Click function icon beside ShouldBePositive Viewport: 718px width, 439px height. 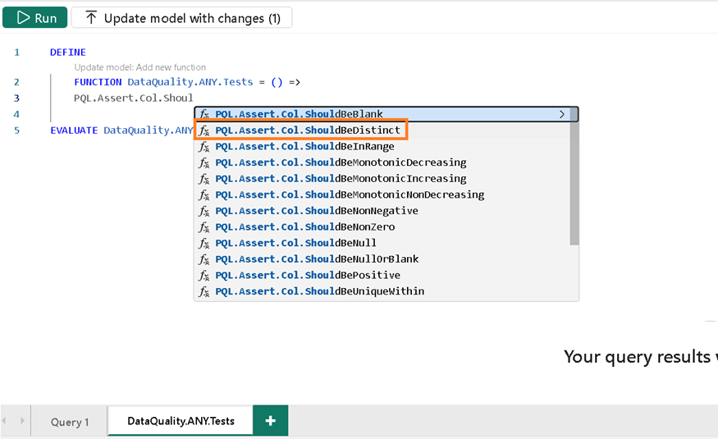pos(204,275)
